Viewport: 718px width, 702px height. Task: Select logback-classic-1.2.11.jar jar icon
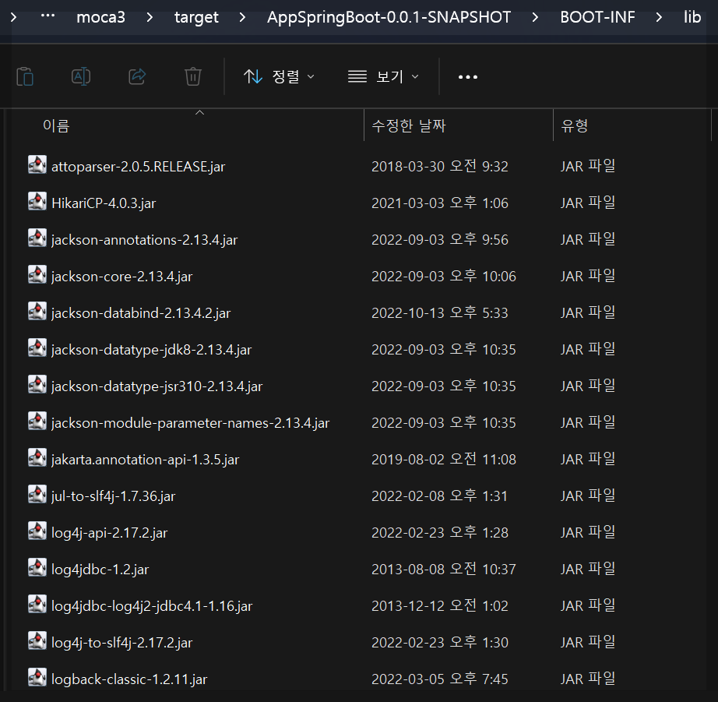pos(37,678)
